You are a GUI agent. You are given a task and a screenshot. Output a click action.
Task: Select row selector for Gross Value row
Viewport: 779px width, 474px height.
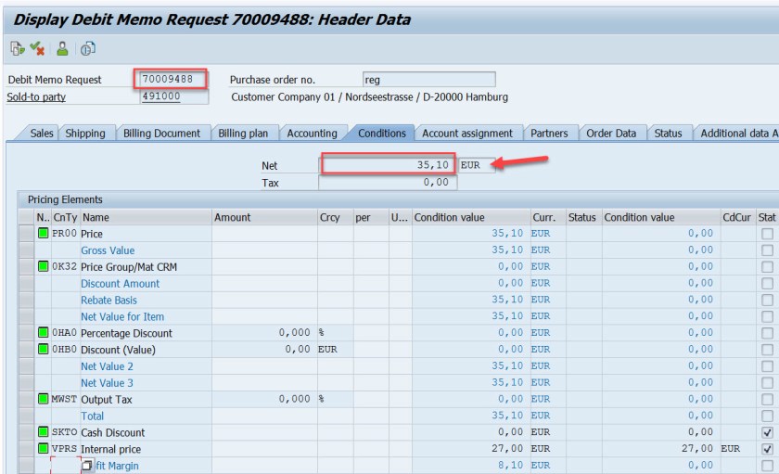pyautogui.click(x=26, y=250)
